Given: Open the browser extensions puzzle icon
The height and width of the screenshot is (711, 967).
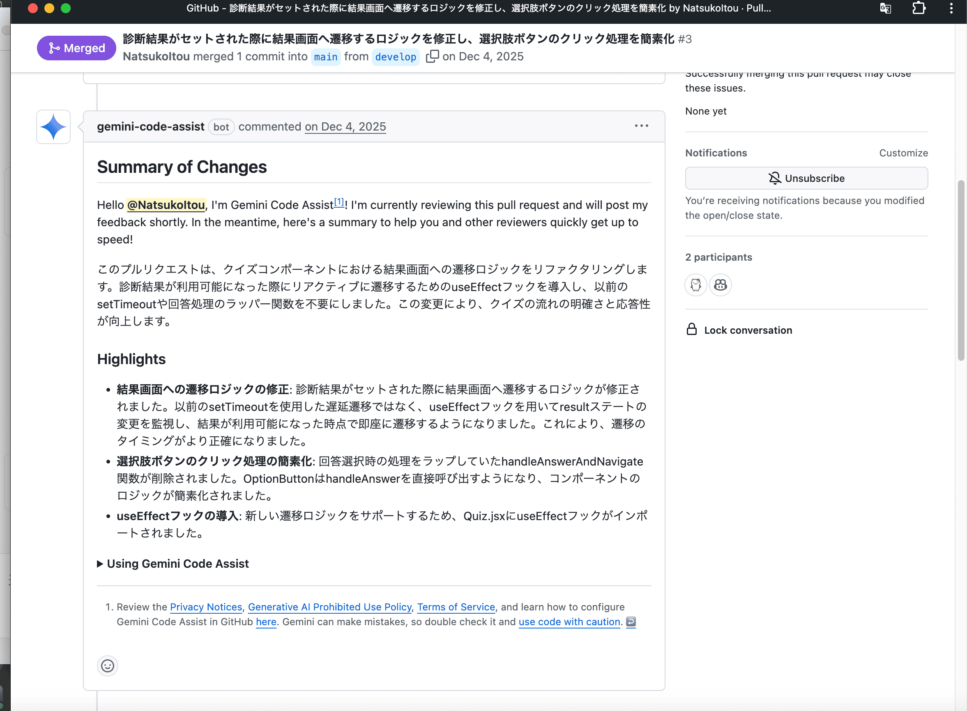Looking at the screenshot, I should tap(919, 8).
